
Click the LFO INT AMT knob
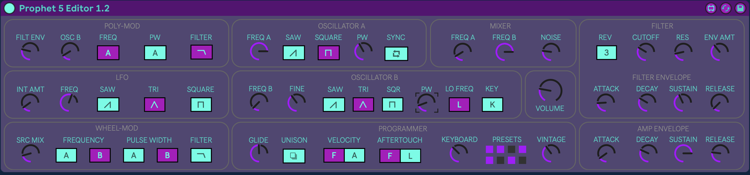(x=30, y=103)
